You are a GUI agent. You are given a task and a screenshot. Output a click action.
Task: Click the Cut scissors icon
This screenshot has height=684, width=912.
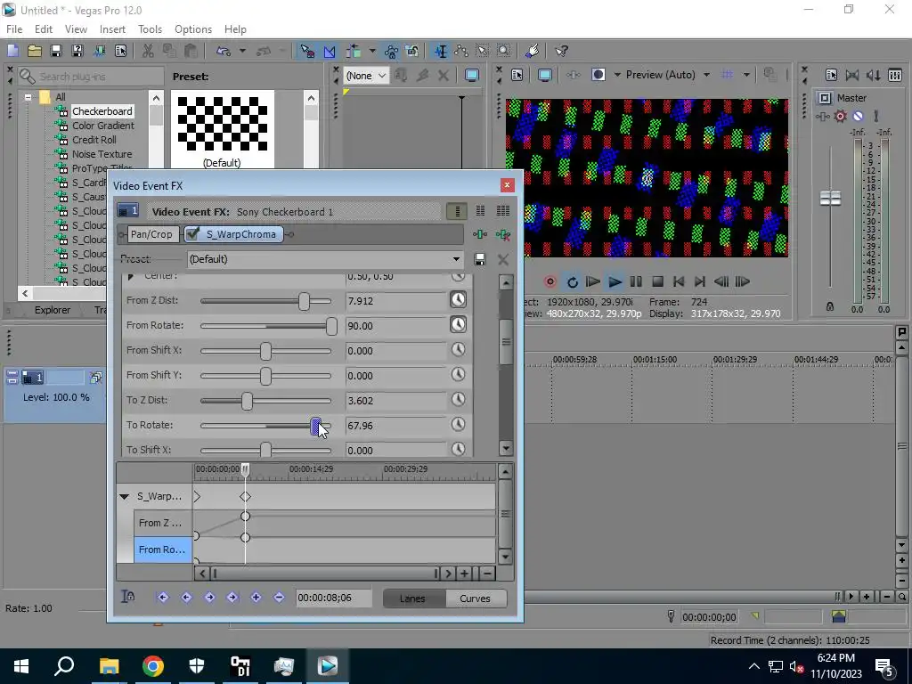tap(148, 51)
